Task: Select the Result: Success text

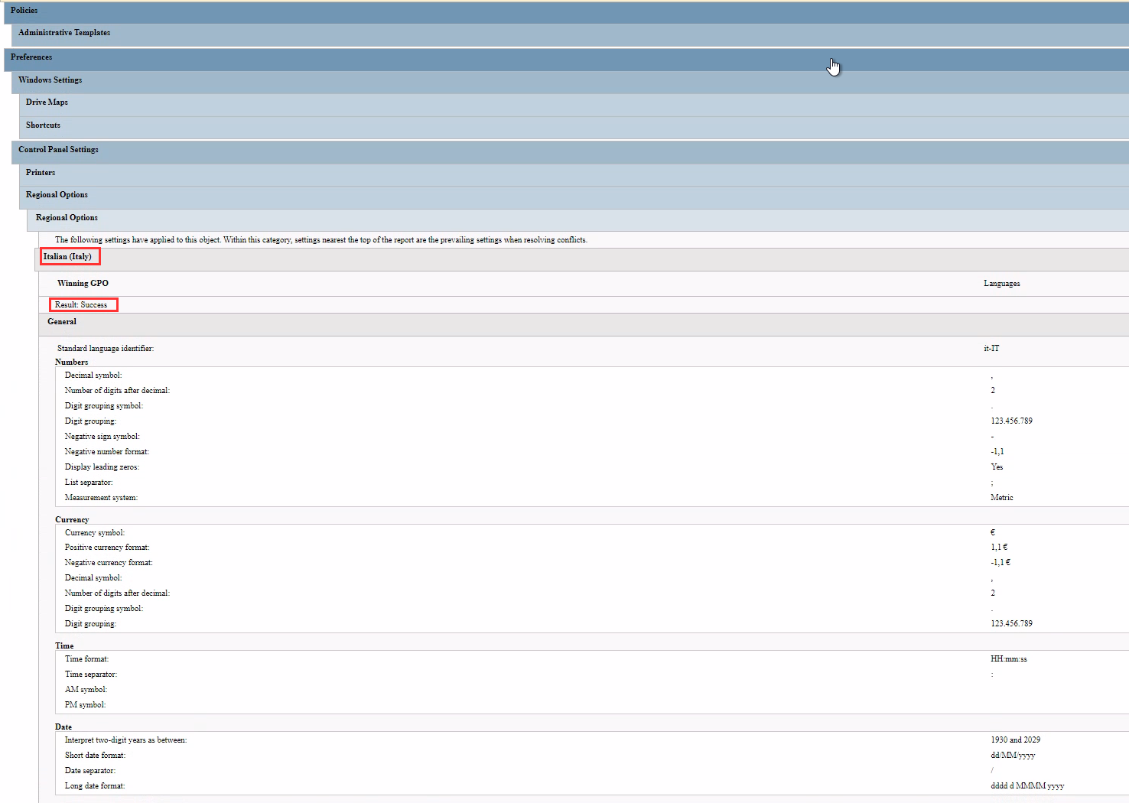Action: 81,305
